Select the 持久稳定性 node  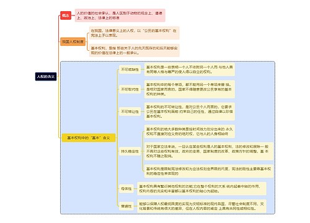130,151
